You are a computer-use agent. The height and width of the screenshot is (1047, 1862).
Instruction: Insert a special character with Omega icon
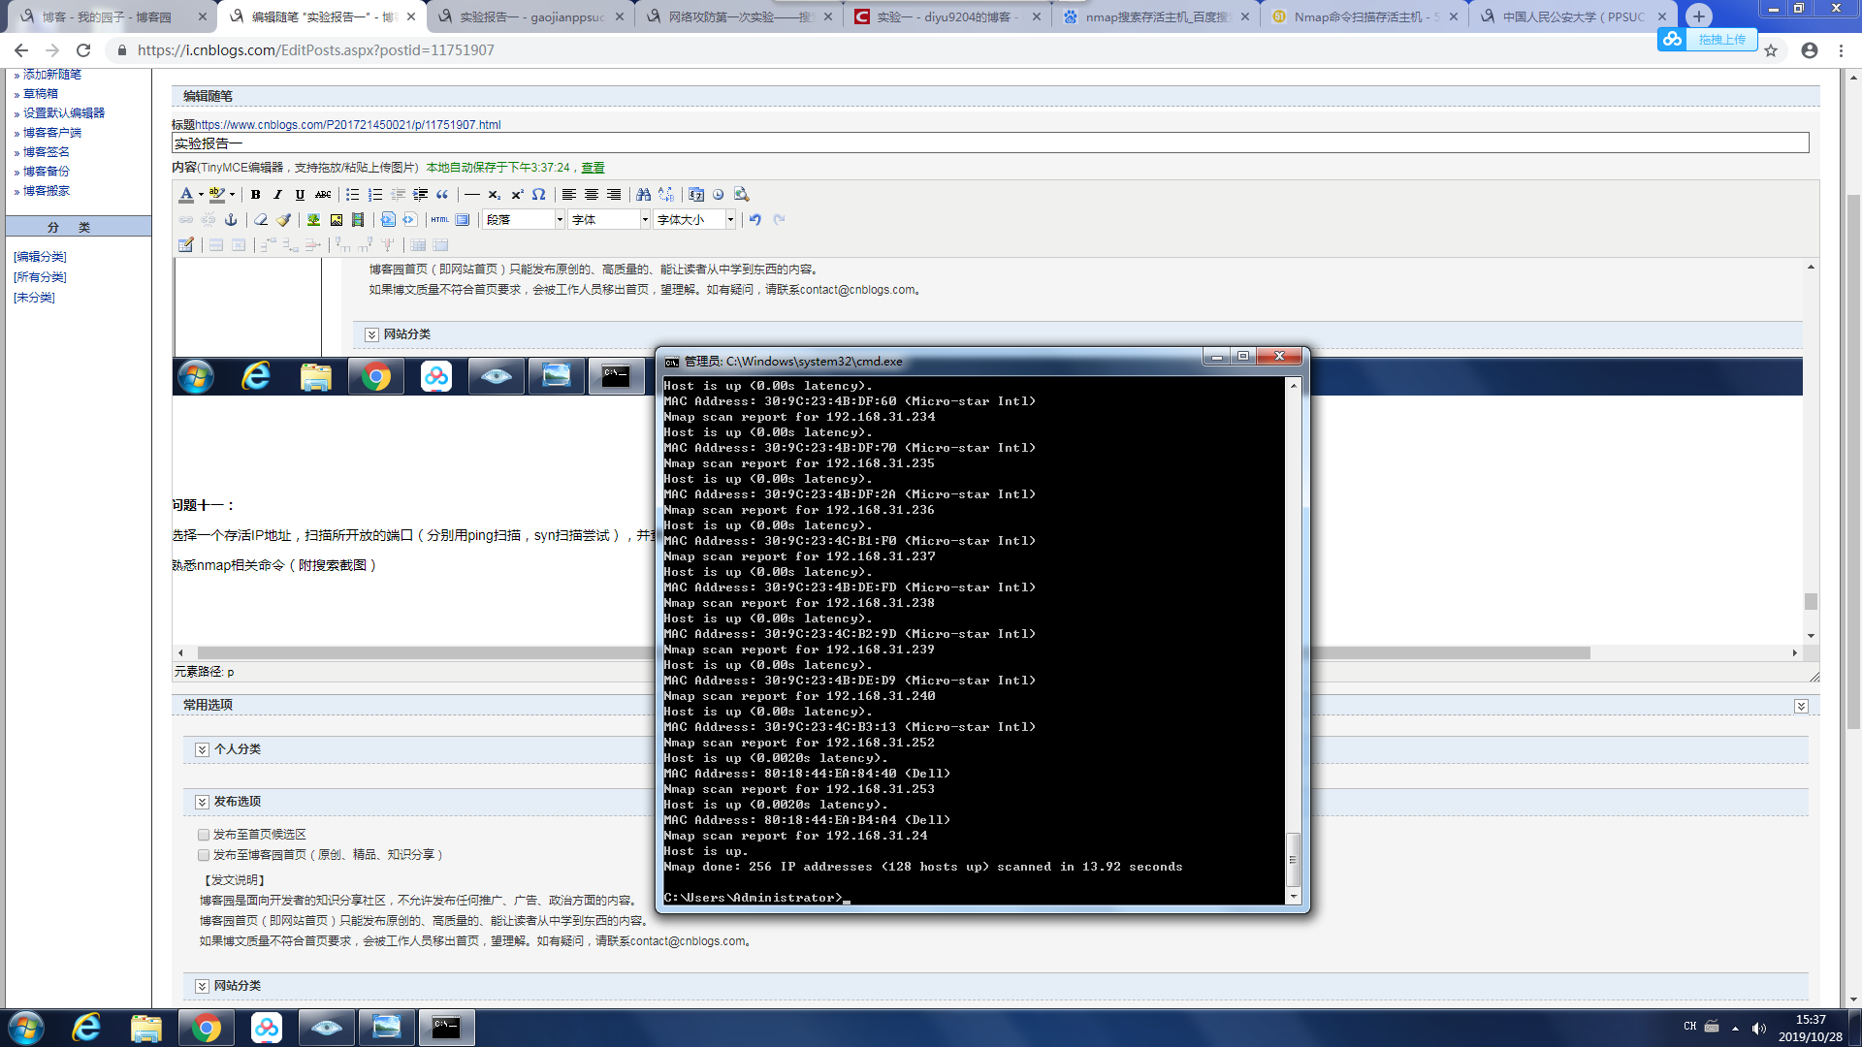pyautogui.click(x=539, y=195)
